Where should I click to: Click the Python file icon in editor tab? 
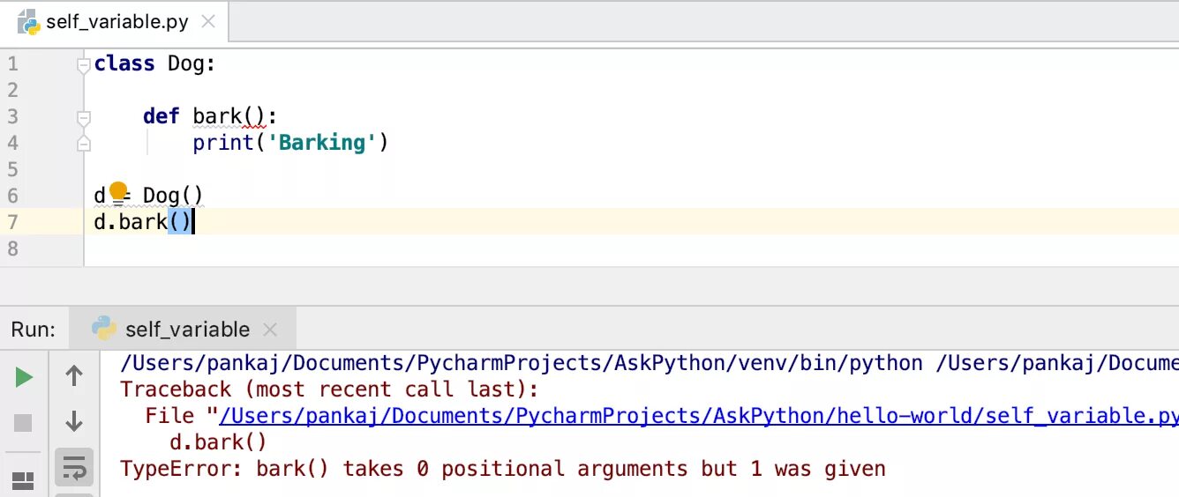click(x=29, y=22)
